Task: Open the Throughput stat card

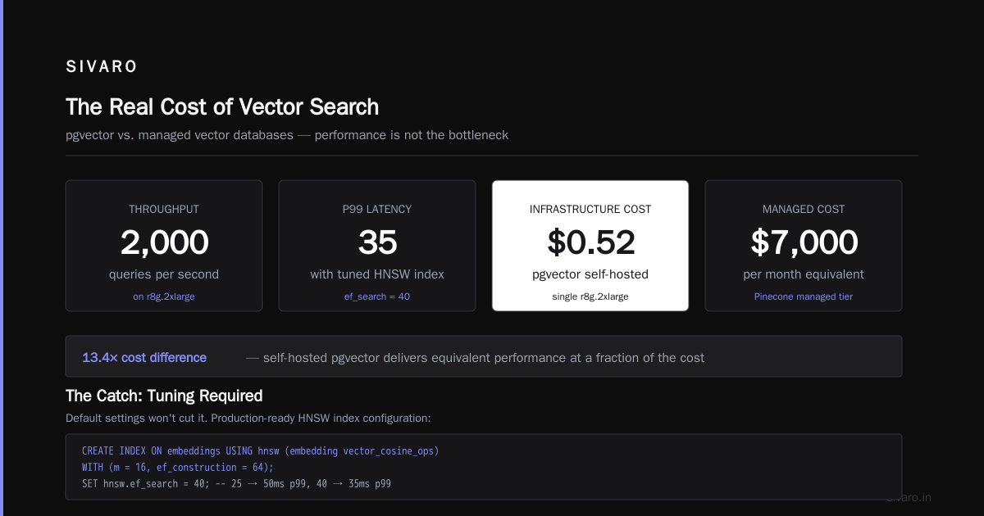Action: coord(164,246)
